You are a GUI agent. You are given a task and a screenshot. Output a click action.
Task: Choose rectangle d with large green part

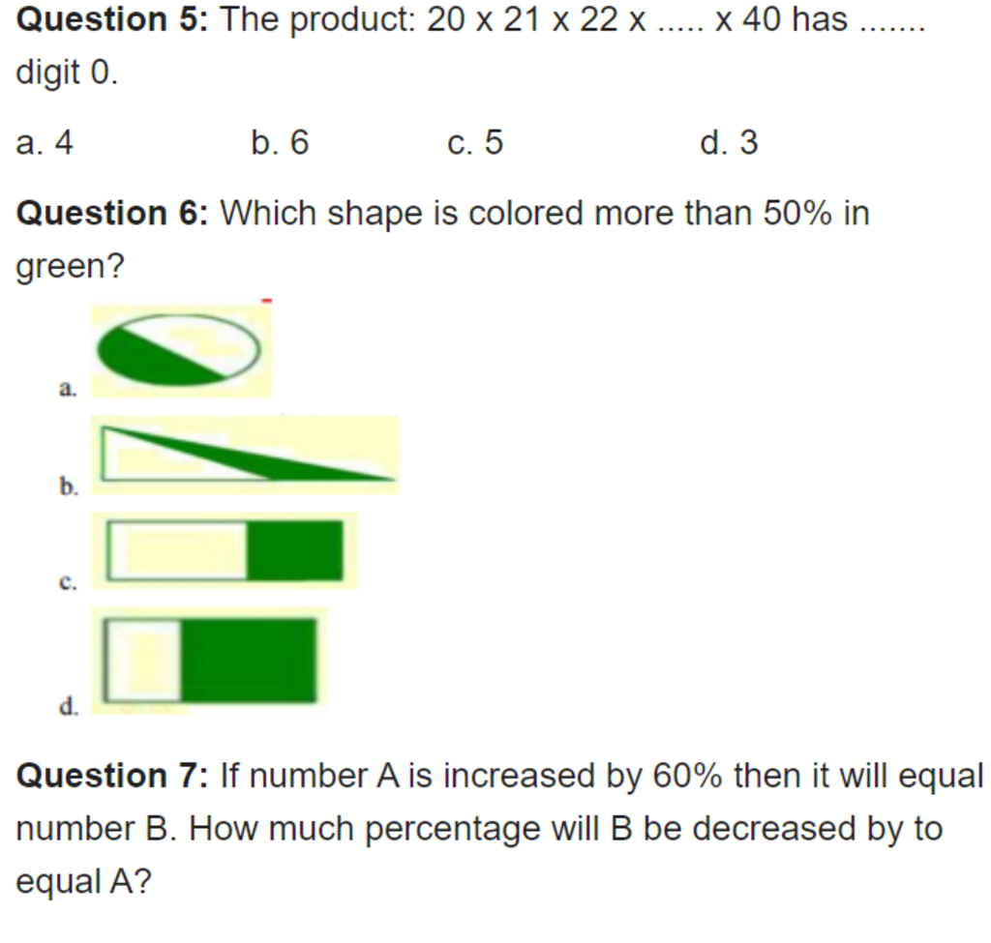click(210, 660)
